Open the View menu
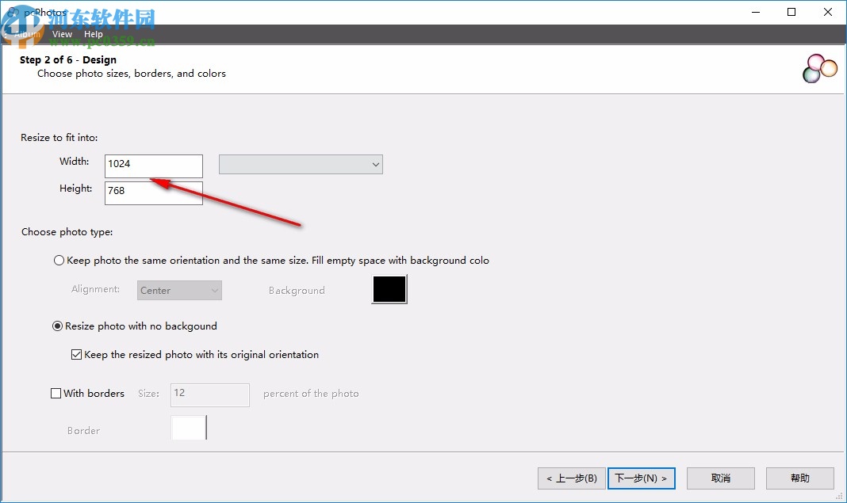The image size is (847, 503). pyautogui.click(x=62, y=34)
